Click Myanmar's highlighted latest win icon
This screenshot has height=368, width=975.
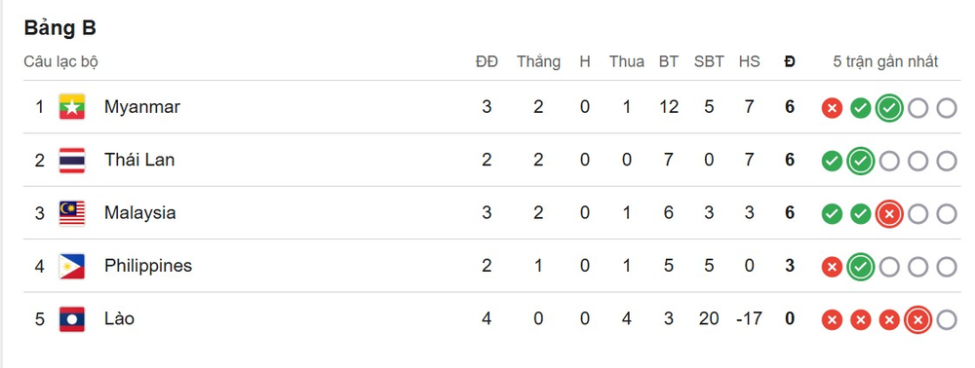click(x=889, y=109)
